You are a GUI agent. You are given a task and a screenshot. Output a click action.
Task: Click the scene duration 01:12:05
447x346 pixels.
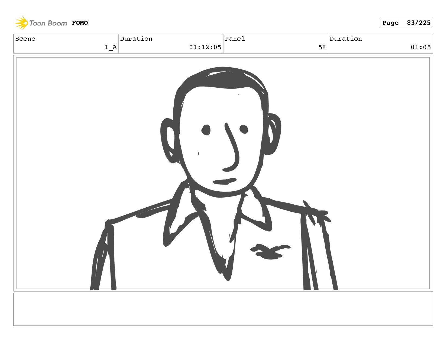205,47
